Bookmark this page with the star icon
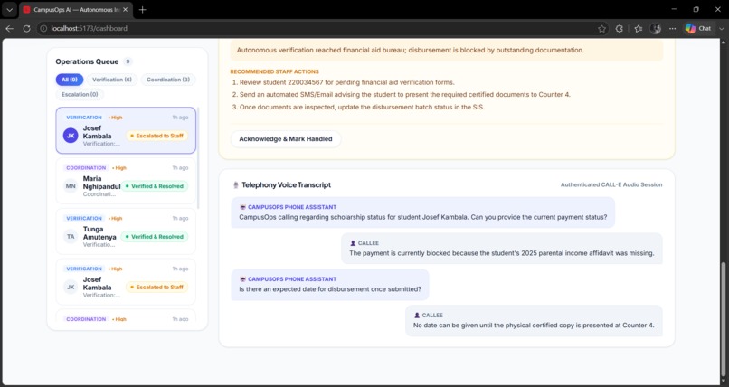This screenshot has height=387, width=729. coord(601,28)
